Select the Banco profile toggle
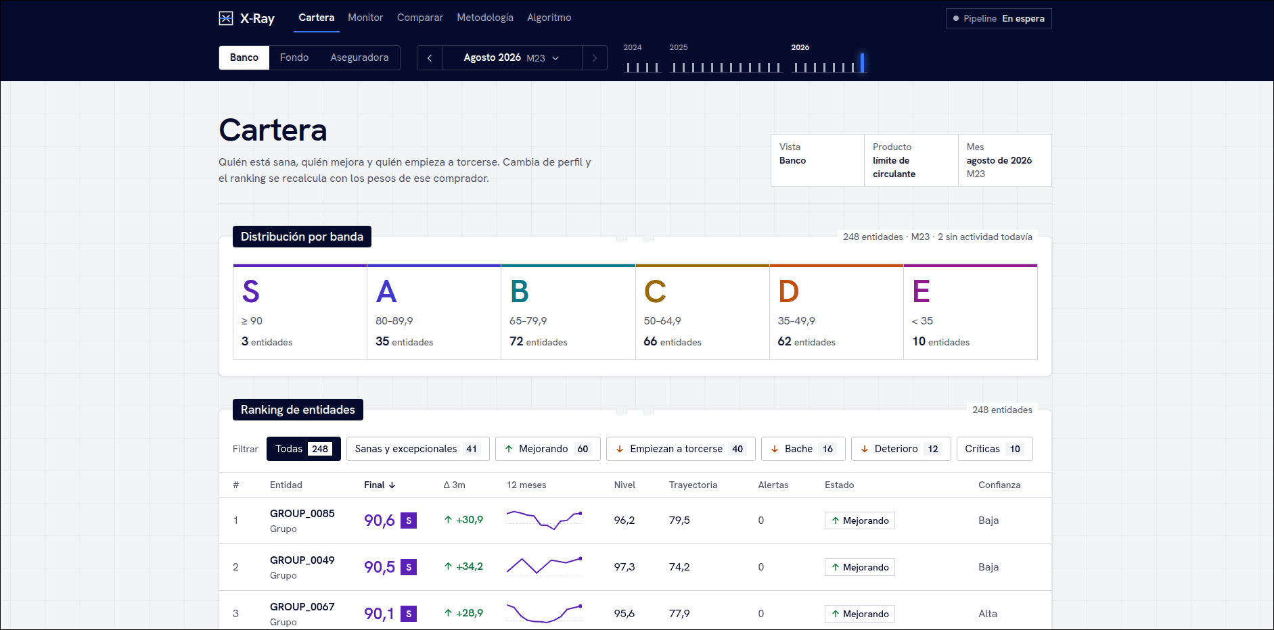The image size is (1274, 630). click(244, 57)
